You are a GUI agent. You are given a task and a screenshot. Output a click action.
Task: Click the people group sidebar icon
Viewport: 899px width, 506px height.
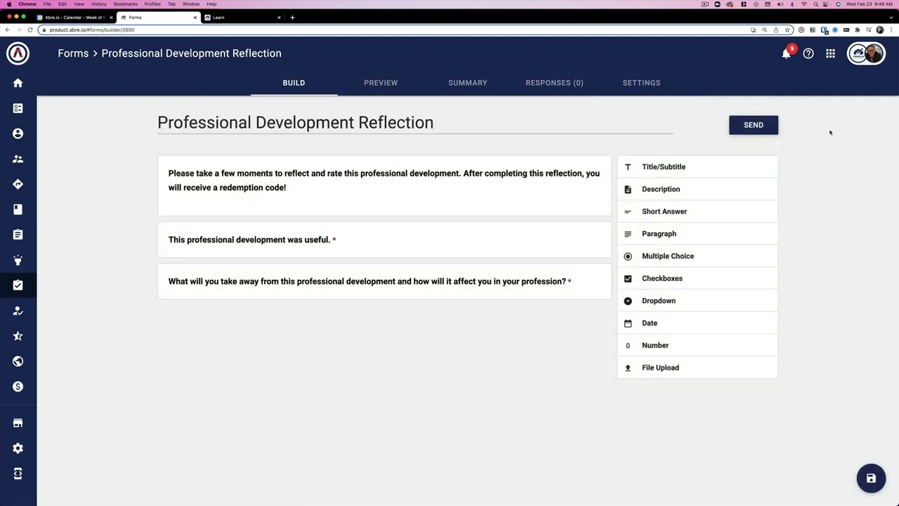click(18, 159)
